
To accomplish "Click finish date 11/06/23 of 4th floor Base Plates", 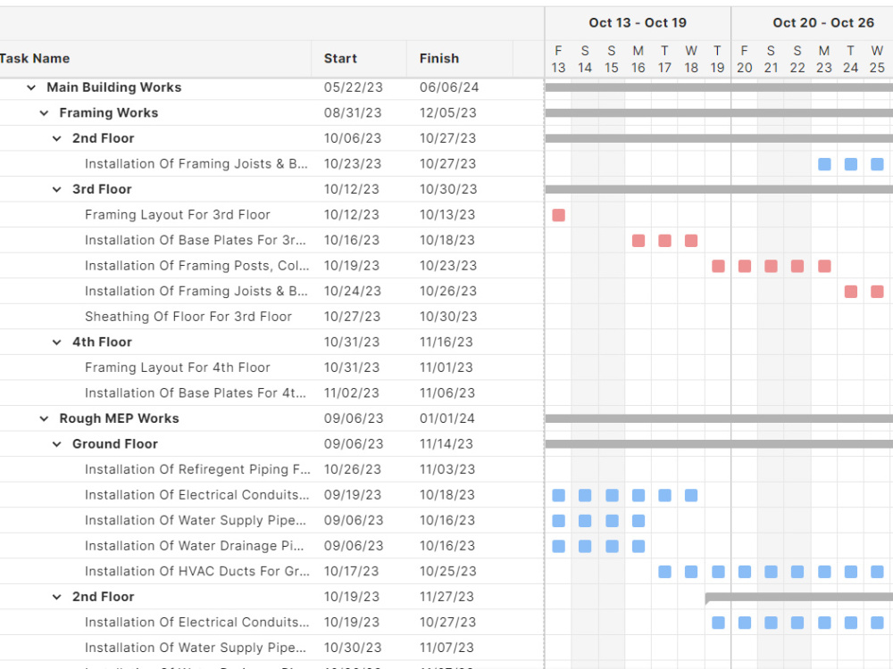I will point(446,393).
